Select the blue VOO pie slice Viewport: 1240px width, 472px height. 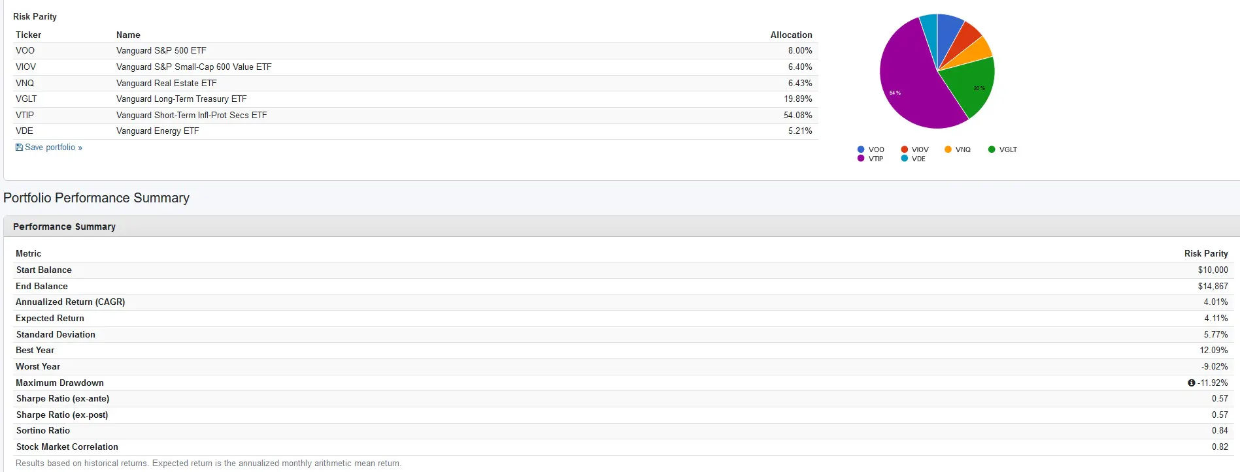(948, 29)
